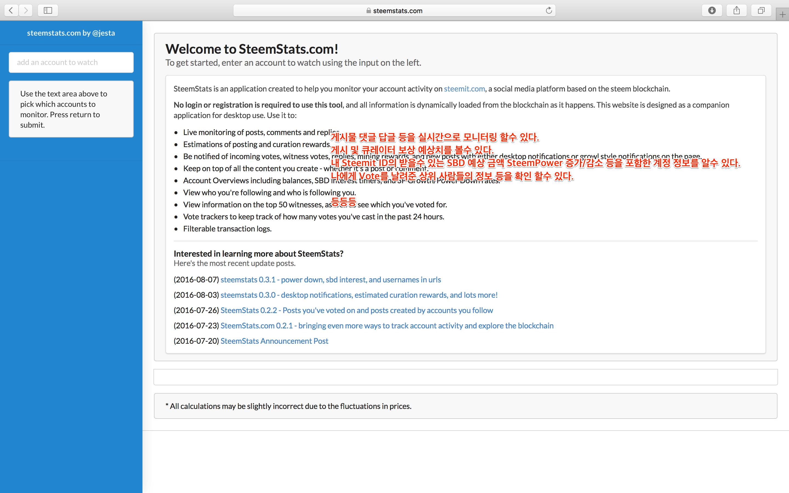
Task: Click the lock icon in the address bar
Action: click(368, 11)
